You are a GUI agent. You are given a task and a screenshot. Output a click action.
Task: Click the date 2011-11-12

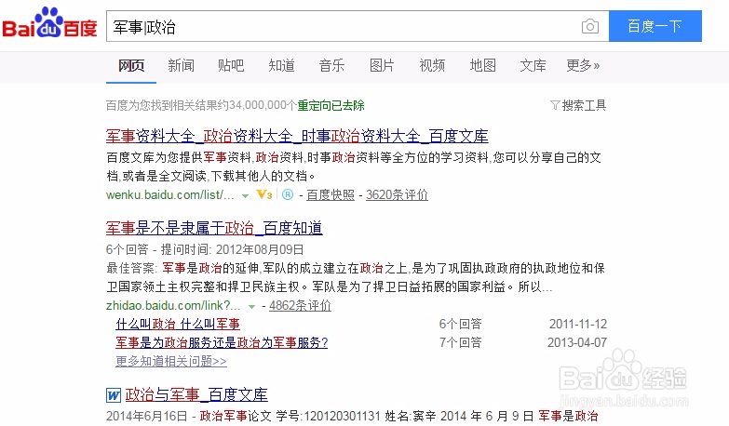tap(578, 324)
